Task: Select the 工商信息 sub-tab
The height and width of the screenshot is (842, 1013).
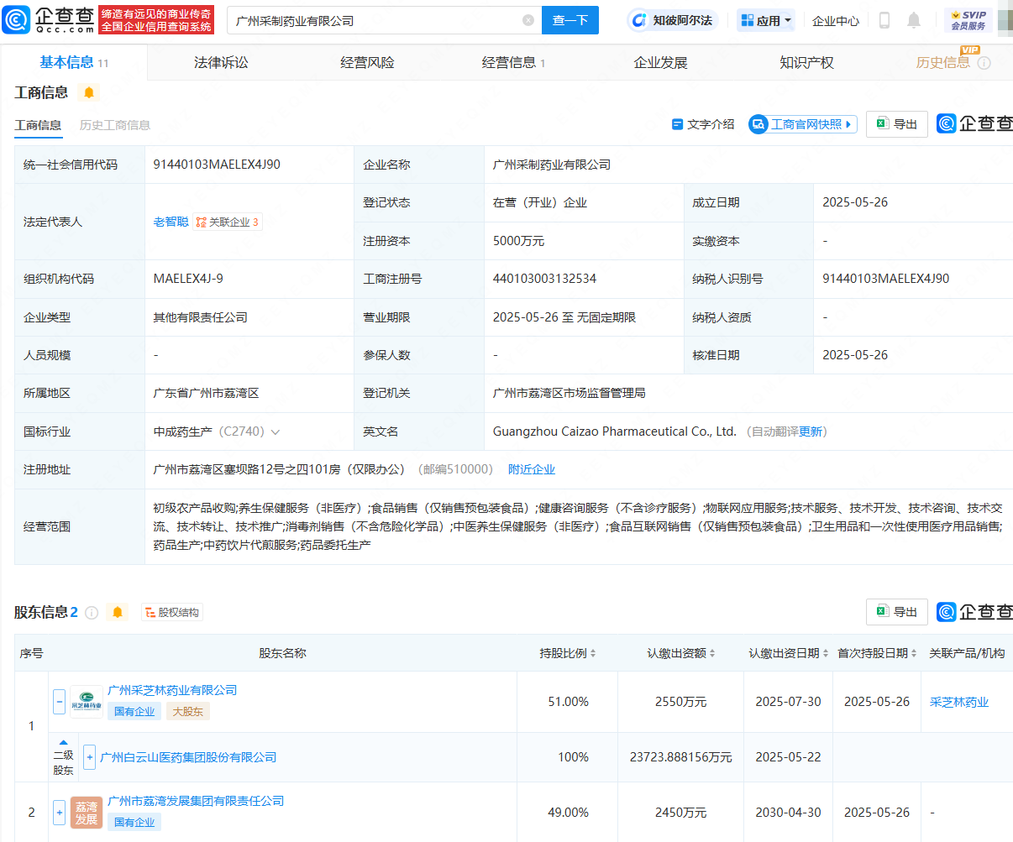Action: point(38,125)
